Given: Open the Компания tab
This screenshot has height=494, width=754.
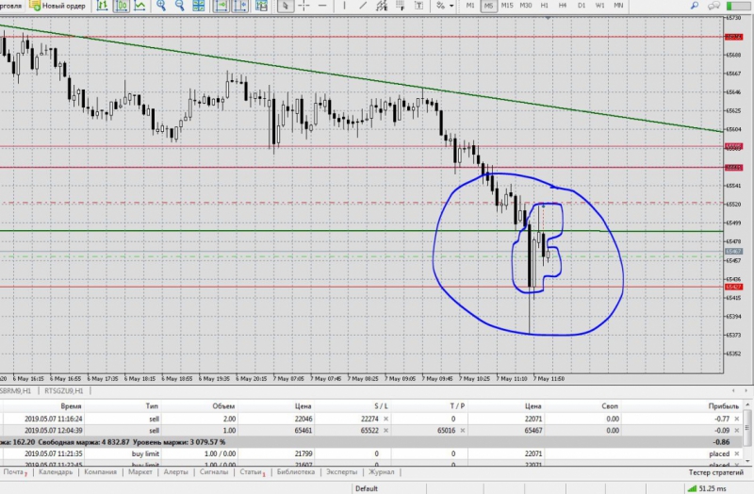Looking at the screenshot, I should coord(100,472).
